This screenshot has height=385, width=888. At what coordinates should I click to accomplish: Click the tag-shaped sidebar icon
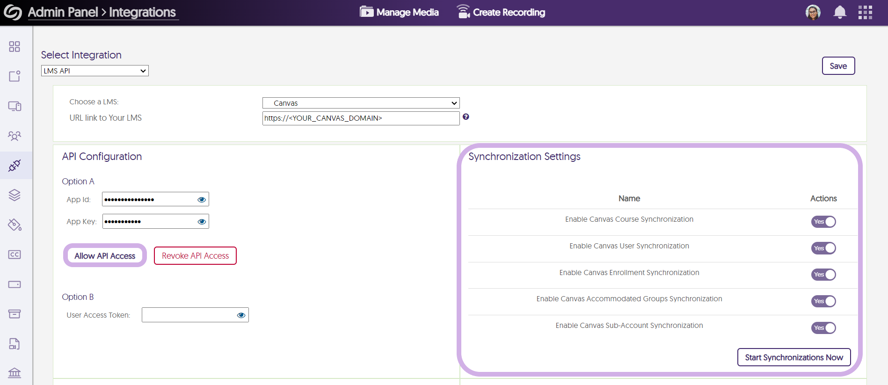15,225
